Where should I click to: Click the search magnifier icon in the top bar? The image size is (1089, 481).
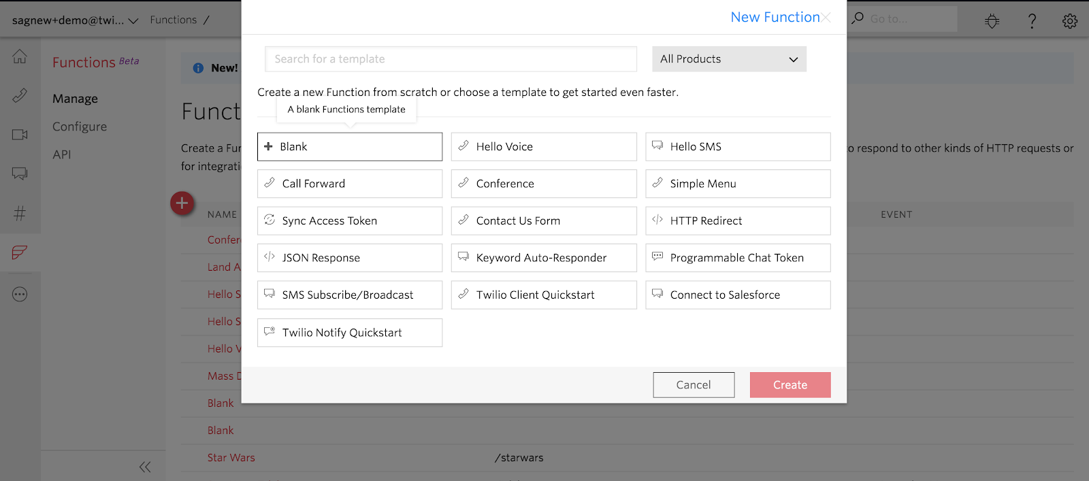(x=858, y=18)
